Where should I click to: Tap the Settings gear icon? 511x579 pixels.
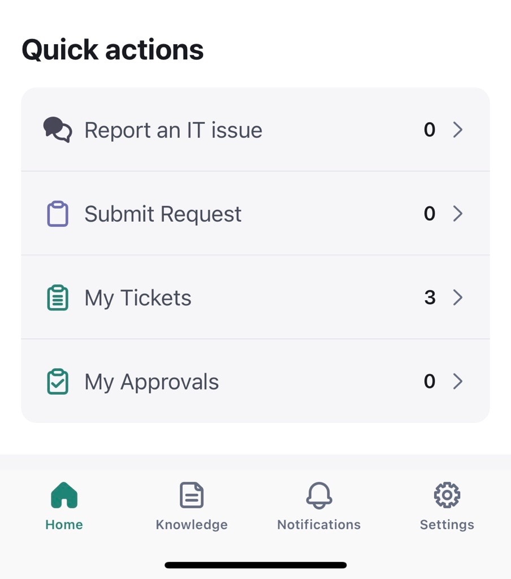pyautogui.click(x=447, y=495)
